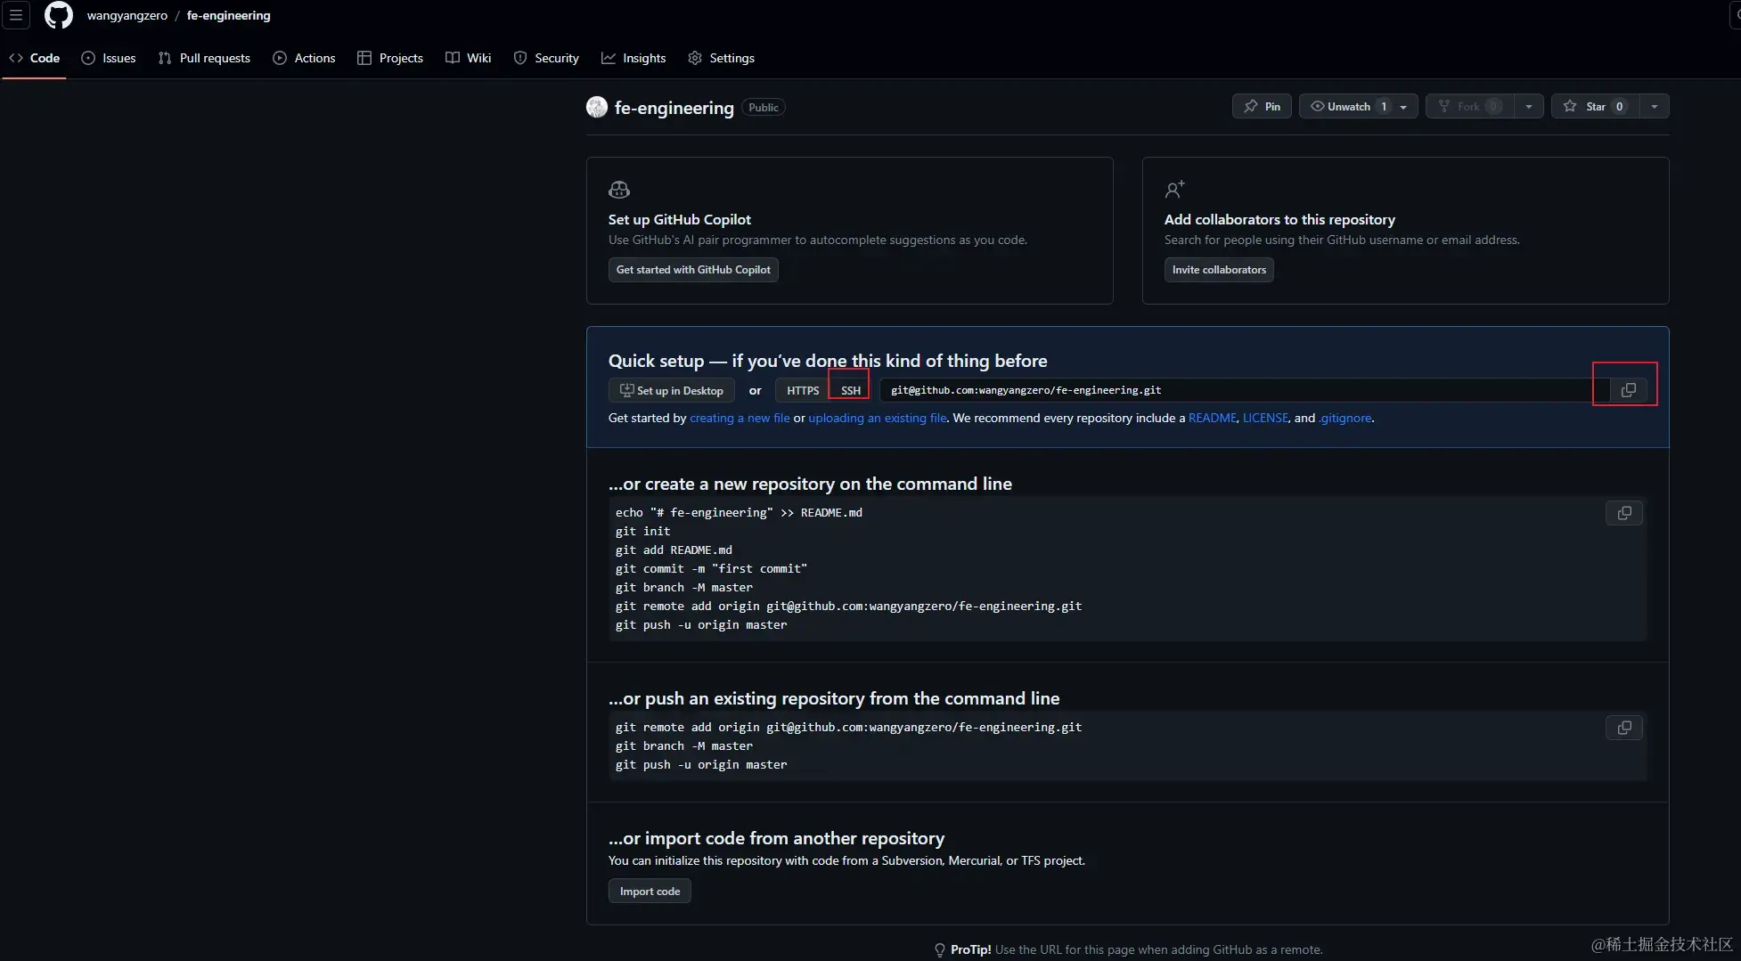Click the 'git init' command line
1741x961 pixels.
point(643,531)
